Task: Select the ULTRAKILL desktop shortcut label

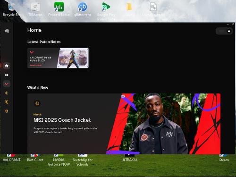Action: 130,160
